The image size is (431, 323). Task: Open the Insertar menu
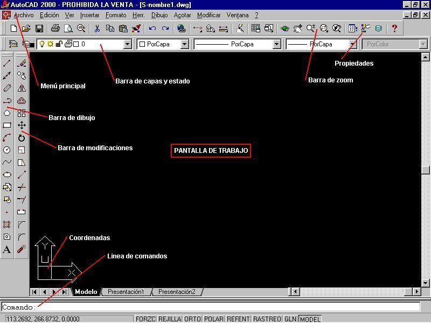[89, 15]
